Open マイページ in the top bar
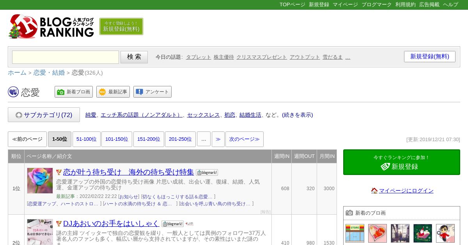The image size is (468, 245). (345, 5)
